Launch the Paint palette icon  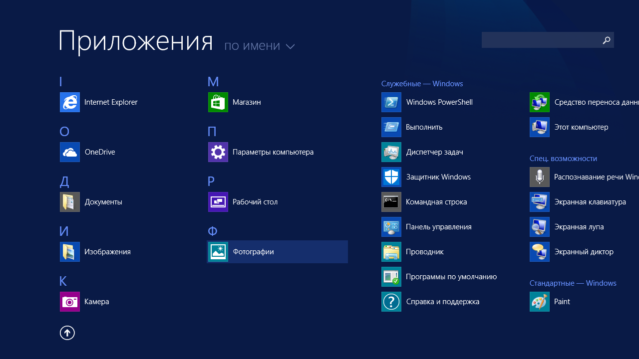pyautogui.click(x=540, y=302)
